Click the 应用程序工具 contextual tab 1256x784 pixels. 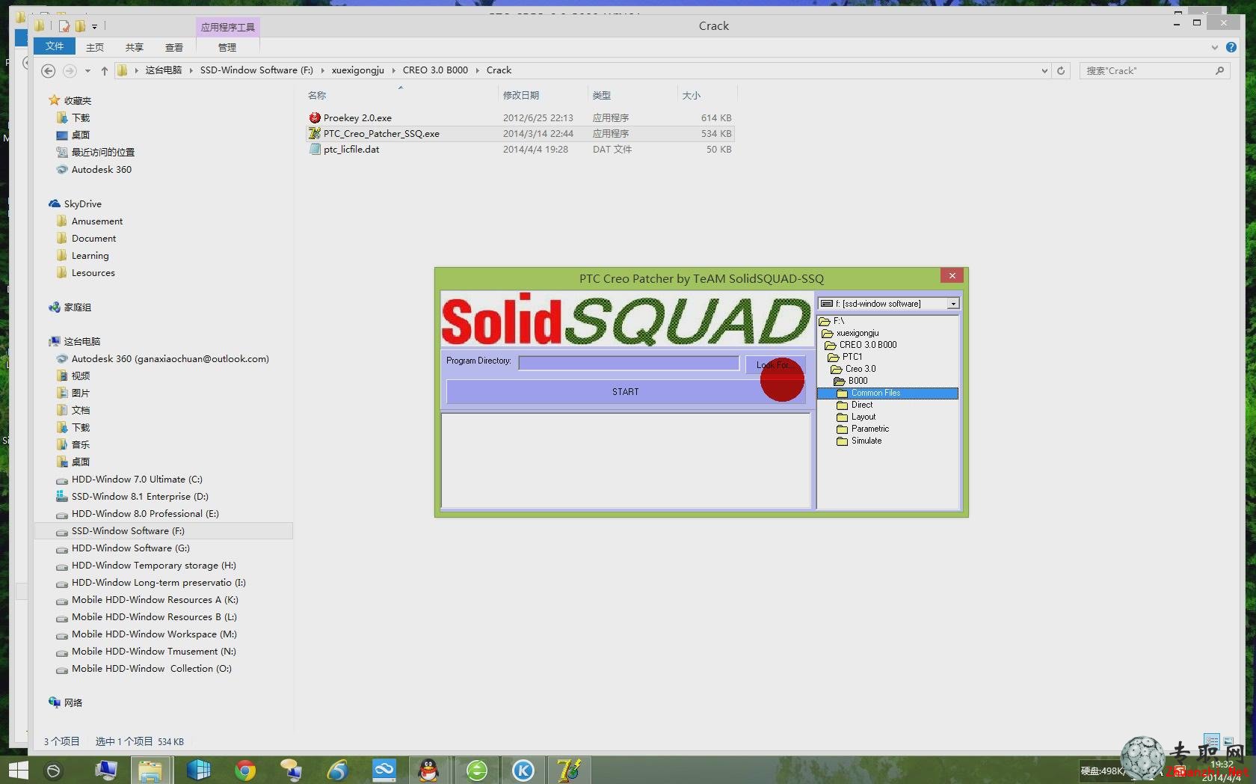(x=227, y=27)
